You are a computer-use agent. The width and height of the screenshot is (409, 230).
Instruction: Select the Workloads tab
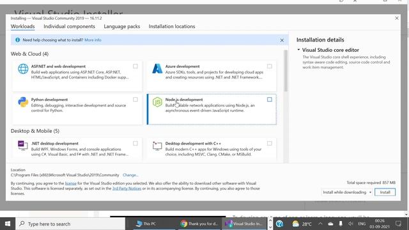23,26
